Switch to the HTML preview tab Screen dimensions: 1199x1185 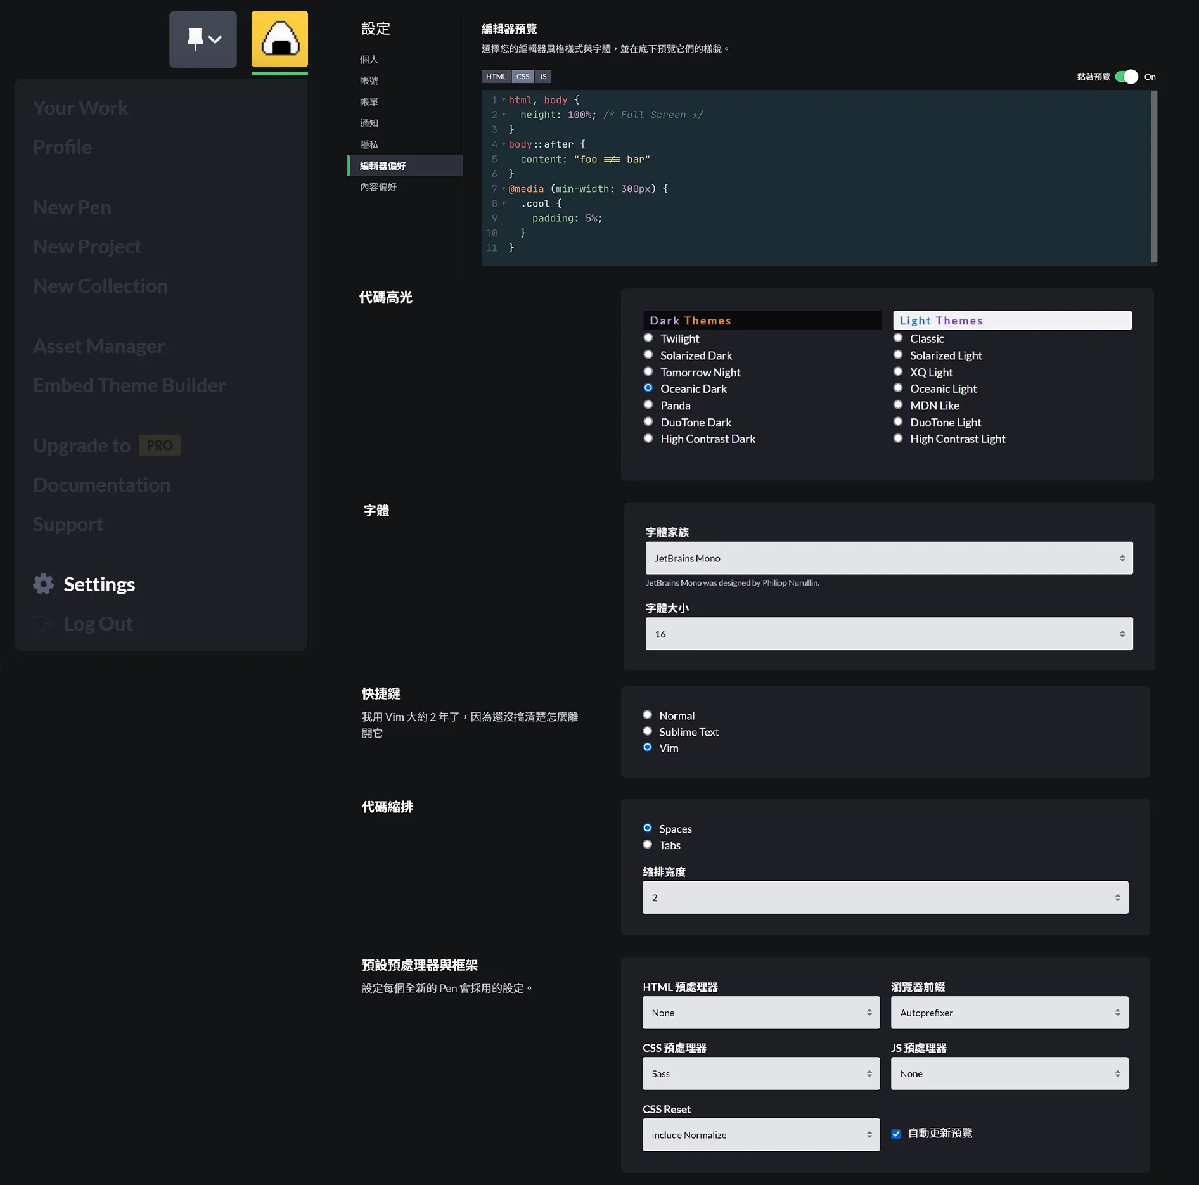click(x=496, y=77)
